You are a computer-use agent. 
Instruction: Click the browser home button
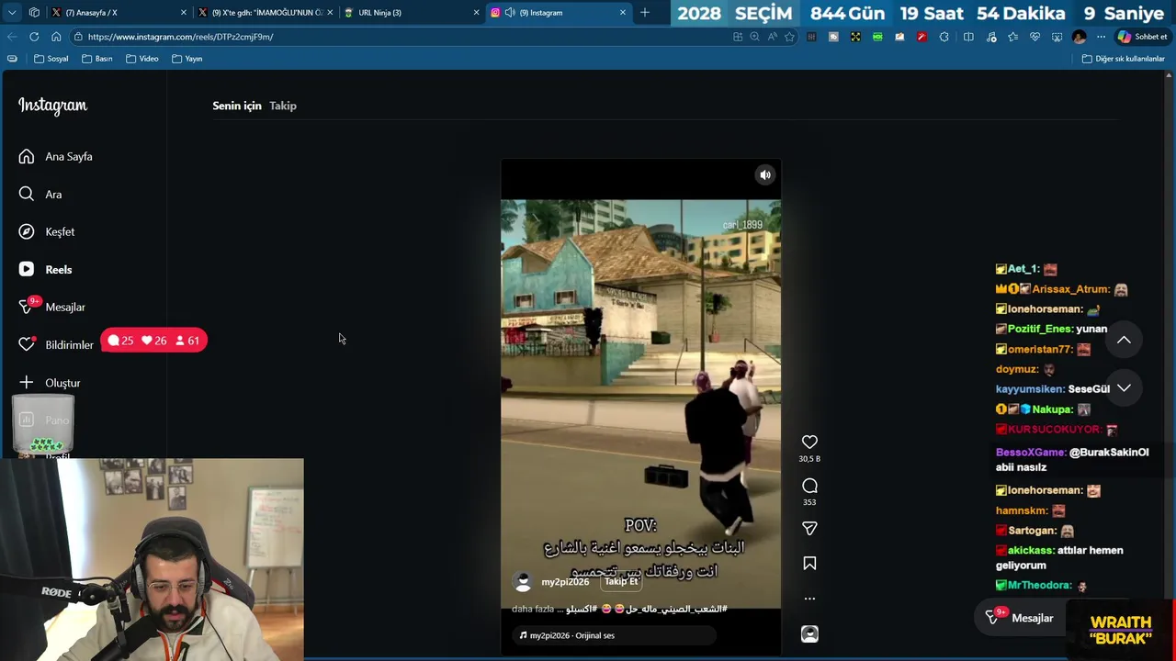click(56, 37)
